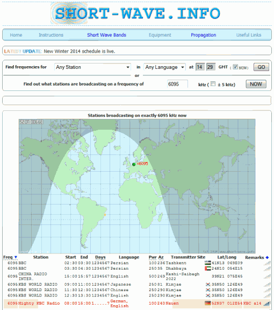Click the GO button

click(261, 67)
